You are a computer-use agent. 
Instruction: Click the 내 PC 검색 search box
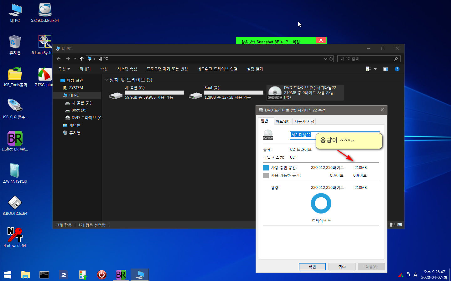pyautogui.click(x=369, y=59)
